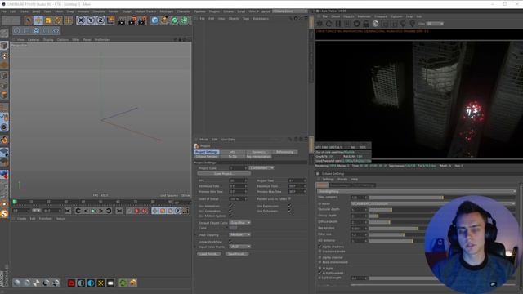Screen dimensions: 523x294
Task: Click the Render View clapperboard icon
Action: (122, 20)
